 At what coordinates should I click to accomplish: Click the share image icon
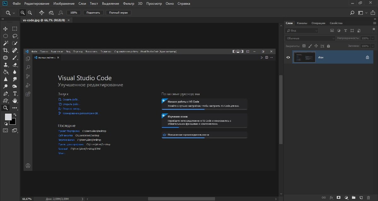(372, 13)
